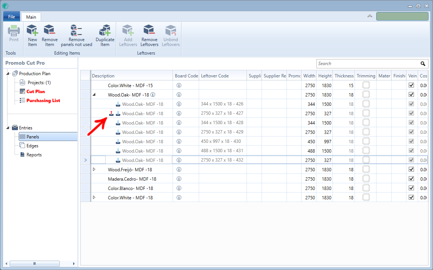Click the Board Code column header

[x=186, y=76]
